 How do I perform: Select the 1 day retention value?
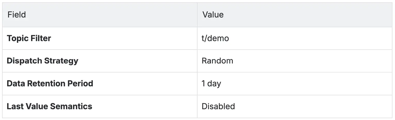click(211, 84)
